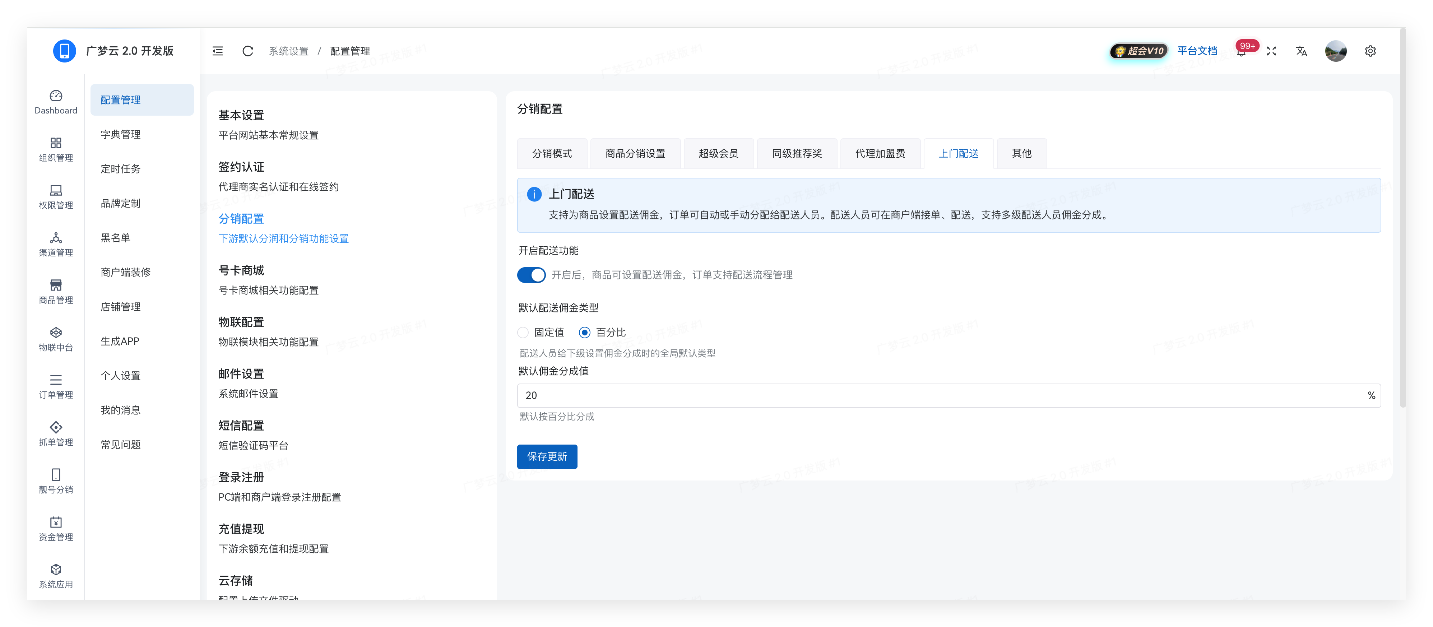Screen dimensions: 1433x627
Task: Disable the 开启配送功能 switch
Action: (x=531, y=275)
